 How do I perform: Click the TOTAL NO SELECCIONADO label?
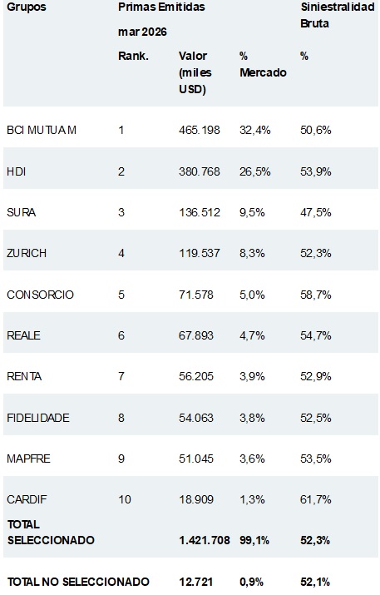coord(78,582)
